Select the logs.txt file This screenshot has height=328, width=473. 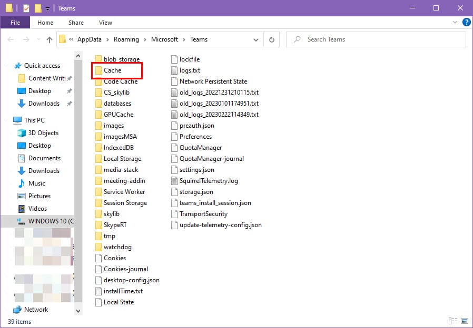(x=190, y=70)
